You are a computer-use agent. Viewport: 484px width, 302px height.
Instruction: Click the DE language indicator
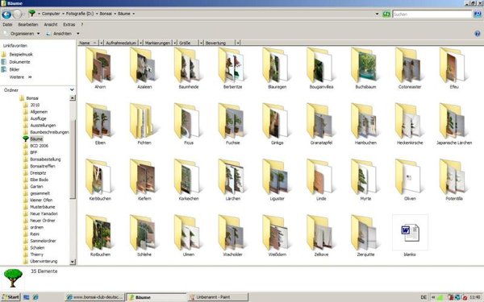pyautogui.click(x=423, y=297)
